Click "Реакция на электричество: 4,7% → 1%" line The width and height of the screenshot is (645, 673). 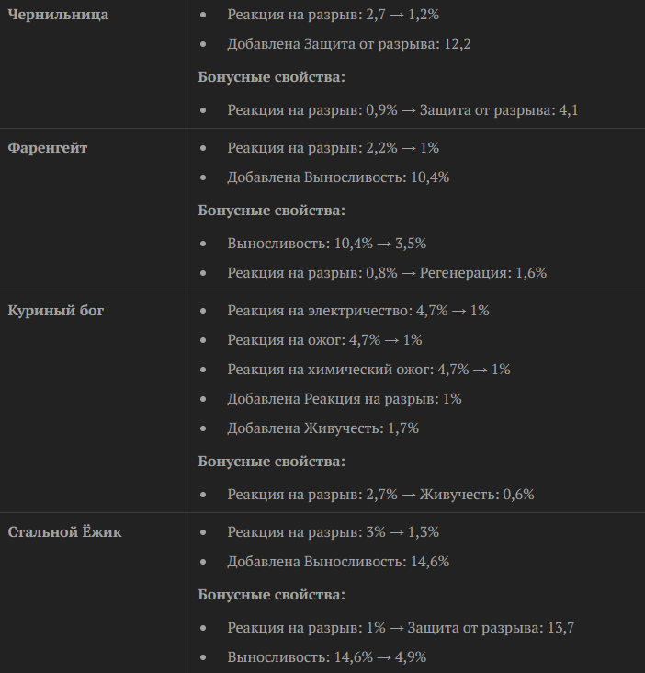[358, 311]
